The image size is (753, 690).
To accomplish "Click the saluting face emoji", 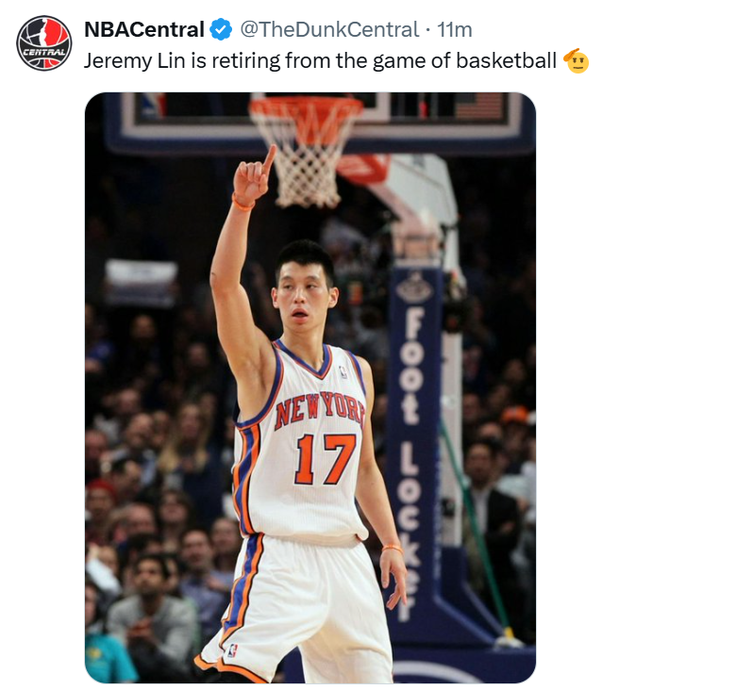I will tap(576, 61).
